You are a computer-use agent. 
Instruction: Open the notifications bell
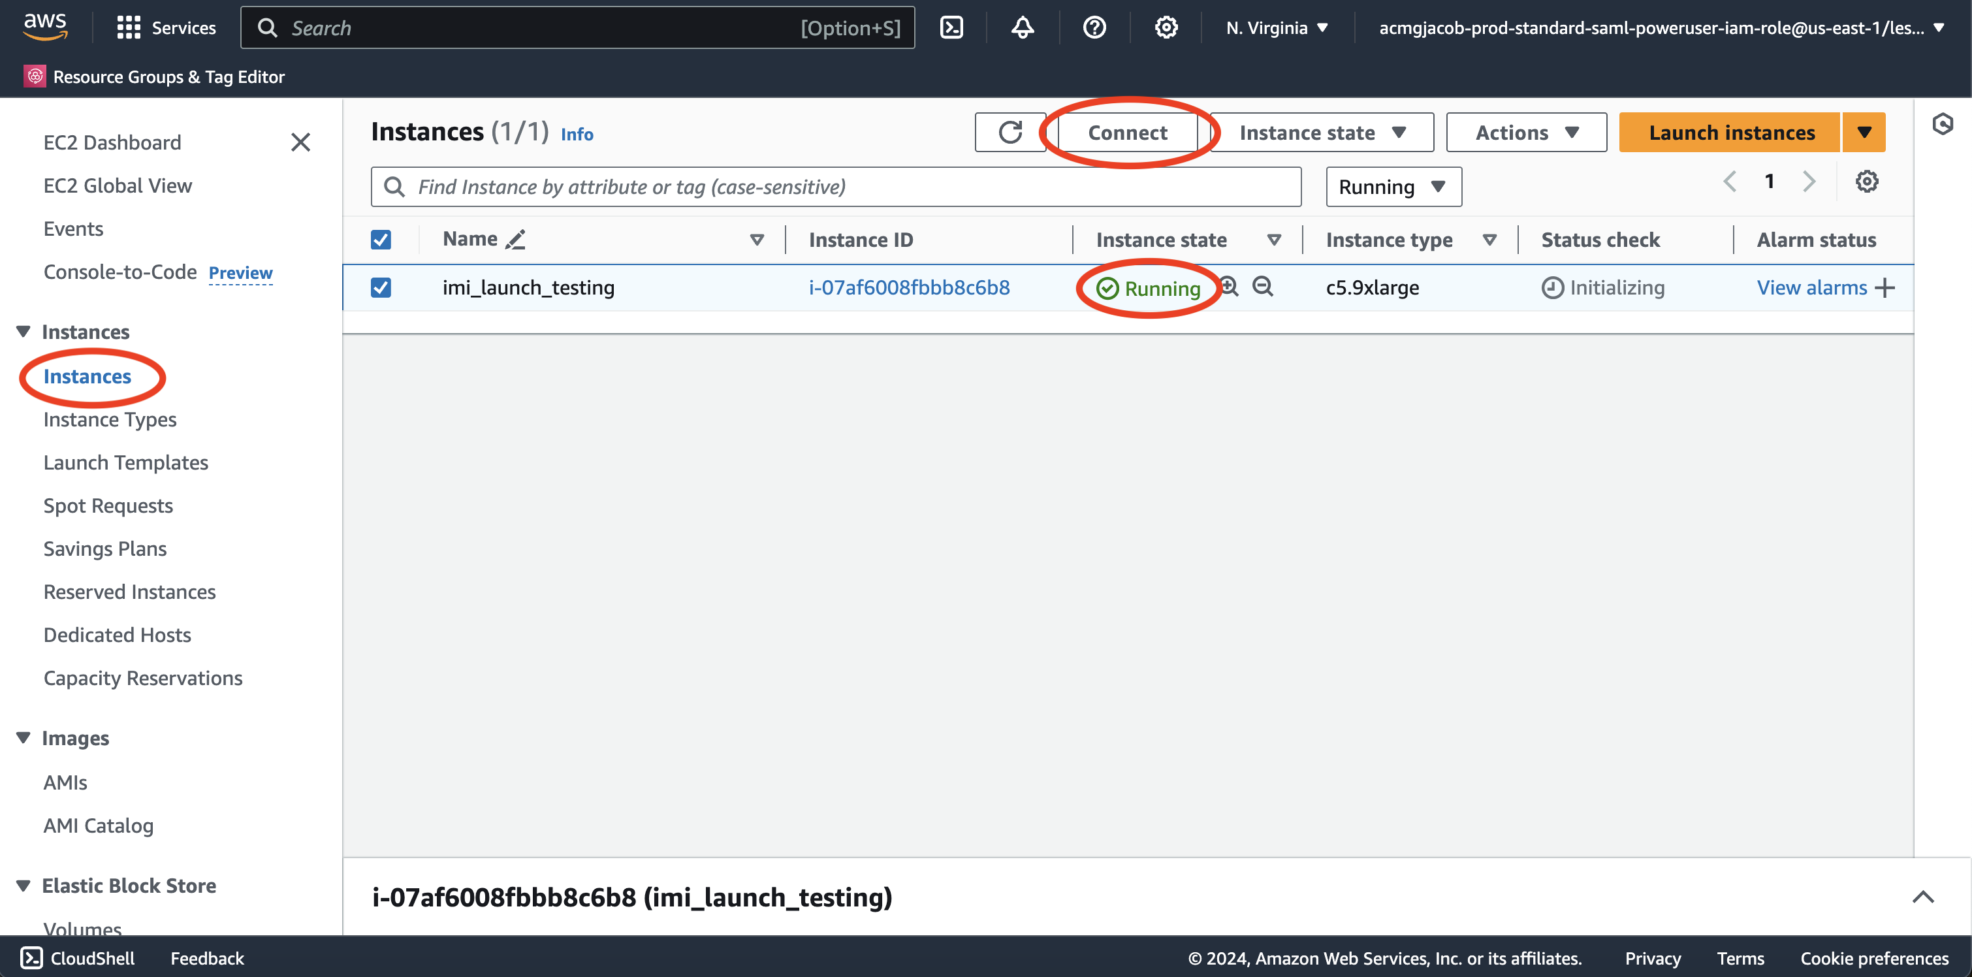[1023, 27]
